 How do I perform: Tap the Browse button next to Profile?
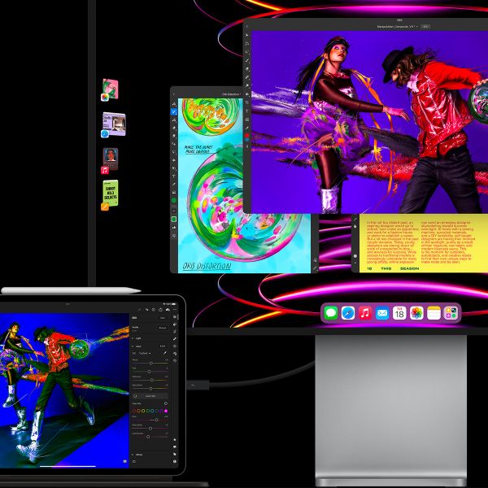pos(163,328)
